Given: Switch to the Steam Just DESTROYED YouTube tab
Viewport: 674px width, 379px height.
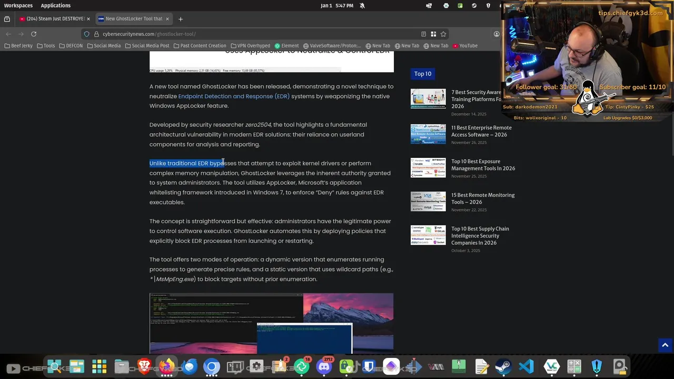Looking at the screenshot, I should 54,19.
